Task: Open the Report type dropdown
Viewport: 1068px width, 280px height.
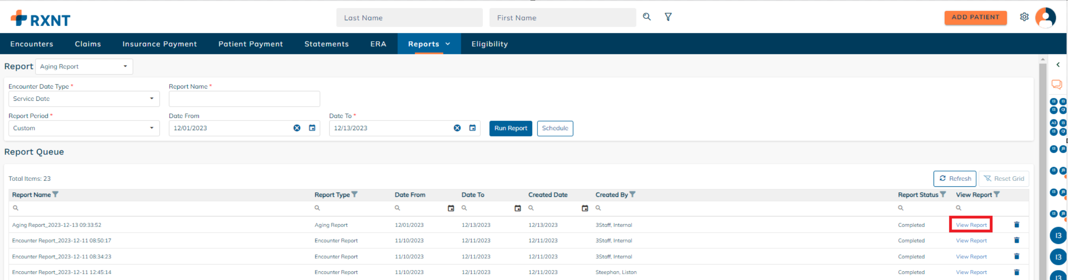Action: [x=84, y=67]
